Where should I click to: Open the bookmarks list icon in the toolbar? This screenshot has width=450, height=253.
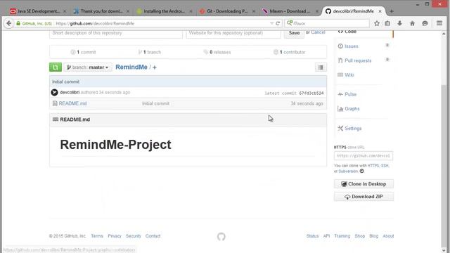[x=387, y=23]
